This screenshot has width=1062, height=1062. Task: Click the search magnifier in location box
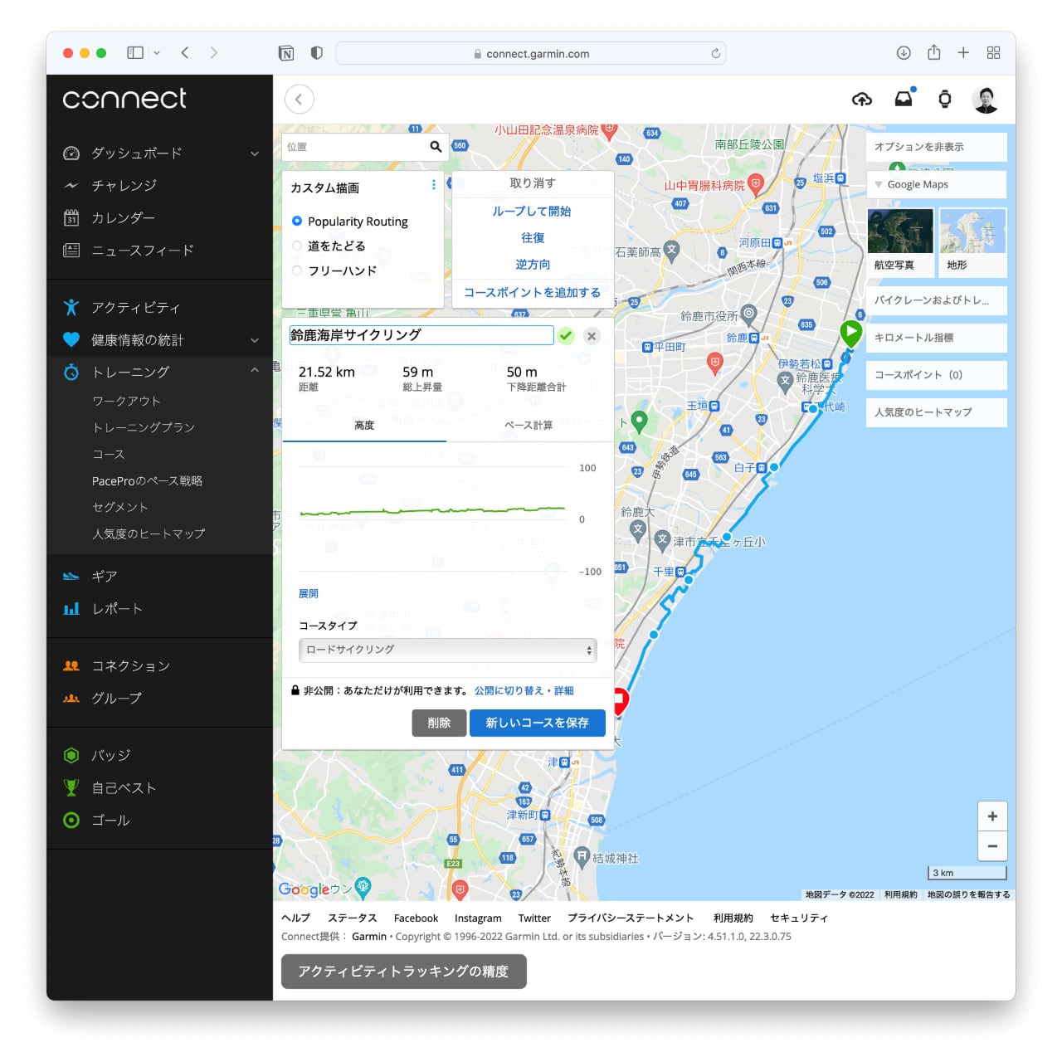(x=436, y=147)
